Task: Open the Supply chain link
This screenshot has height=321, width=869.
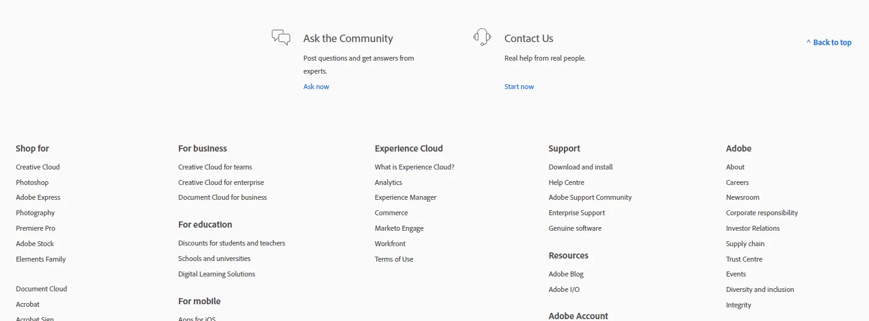Action: coord(745,244)
